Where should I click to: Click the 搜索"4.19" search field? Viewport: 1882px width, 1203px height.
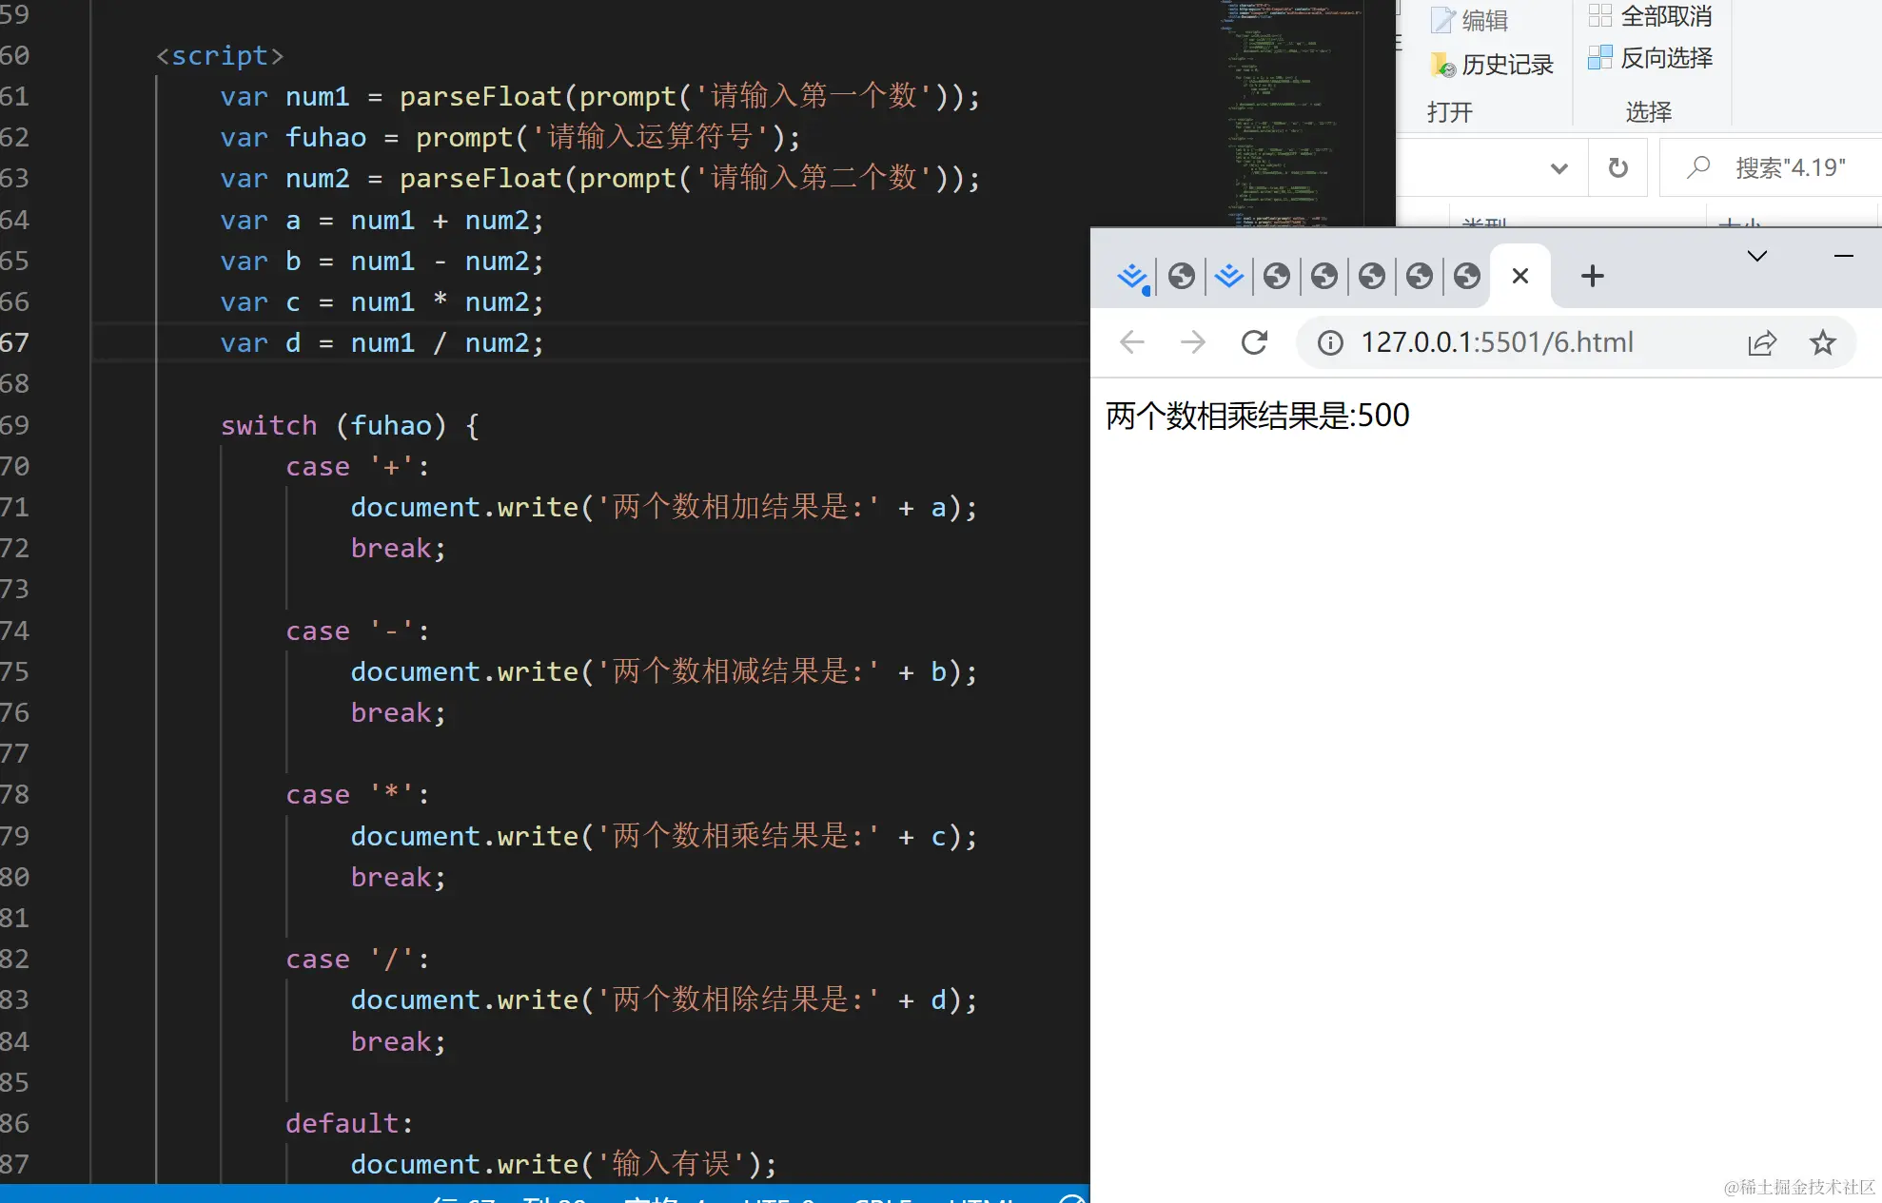(1789, 168)
